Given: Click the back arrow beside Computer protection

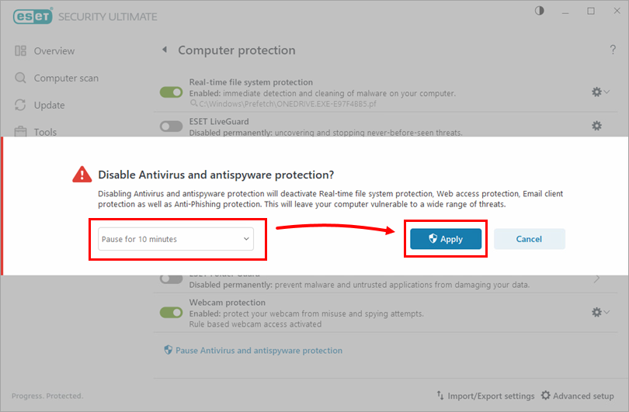Looking at the screenshot, I should pyautogui.click(x=164, y=50).
